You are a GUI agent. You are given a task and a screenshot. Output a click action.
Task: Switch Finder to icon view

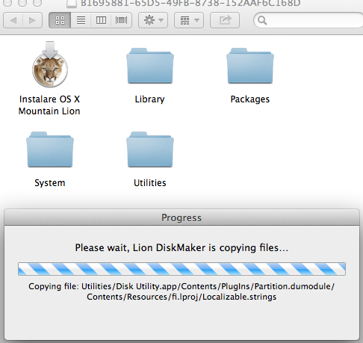[x=60, y=20]
